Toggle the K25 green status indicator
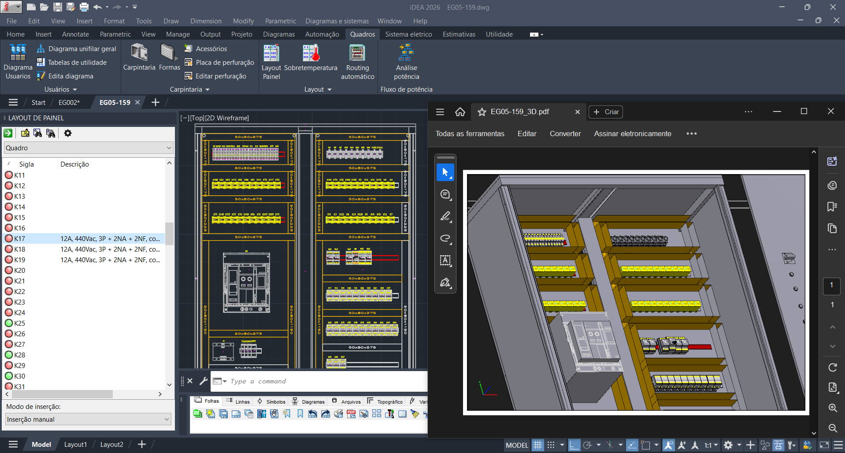Screen dimensions: 845x453 pyautogui.click(x=9, y=323)
